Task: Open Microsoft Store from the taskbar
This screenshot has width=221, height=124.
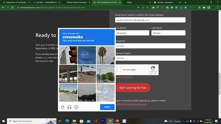Action: point(81,121)
